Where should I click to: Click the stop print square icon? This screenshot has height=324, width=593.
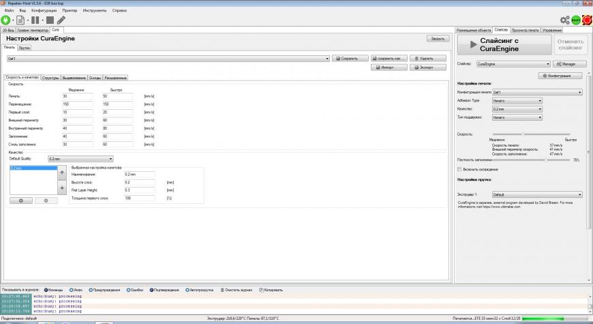[50, 20]
